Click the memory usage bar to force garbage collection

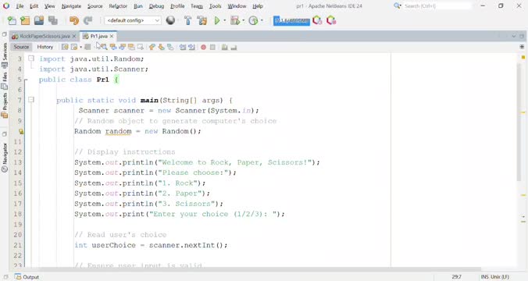[x=291, y=20]
